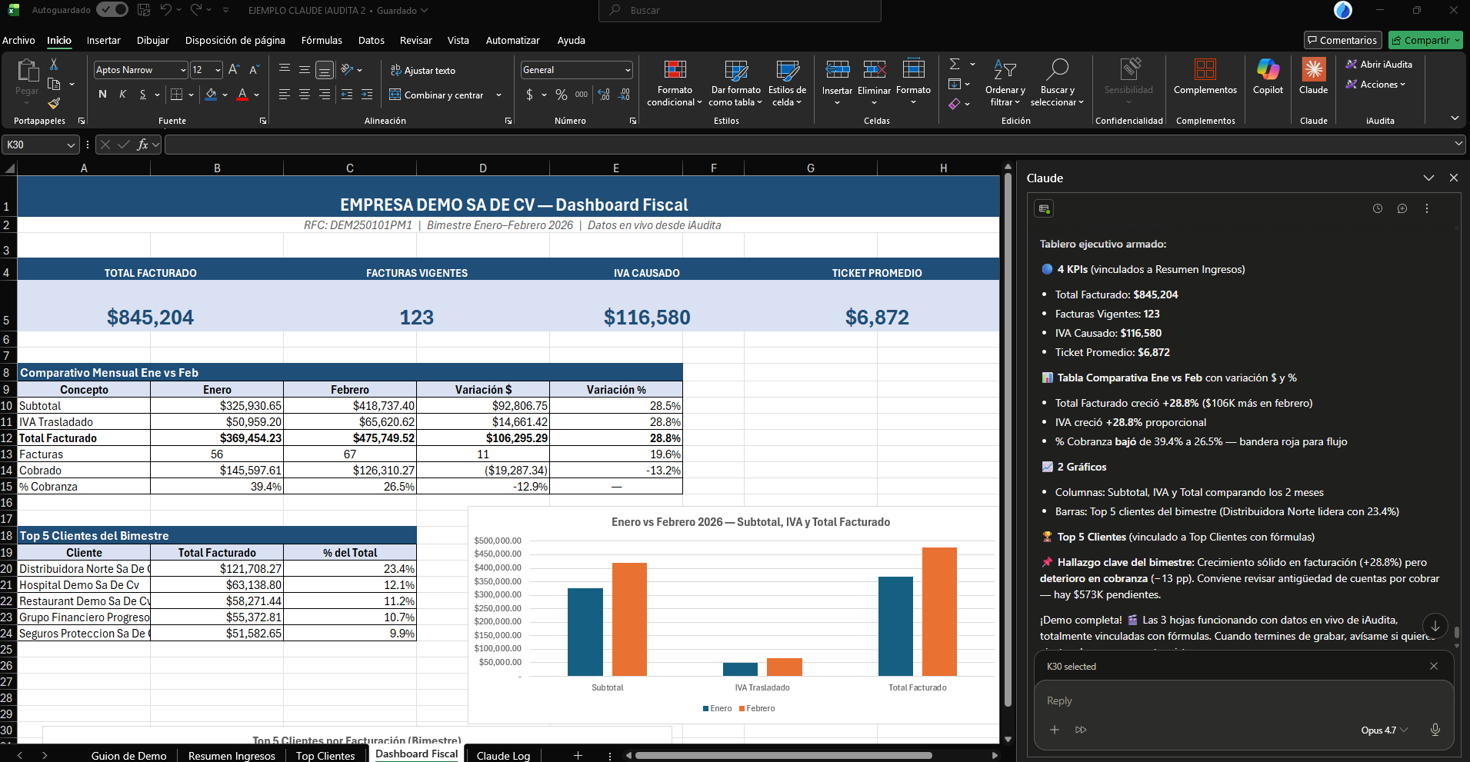
Task: Click Dar formato como tabla icon
Action: click(736, 70)
